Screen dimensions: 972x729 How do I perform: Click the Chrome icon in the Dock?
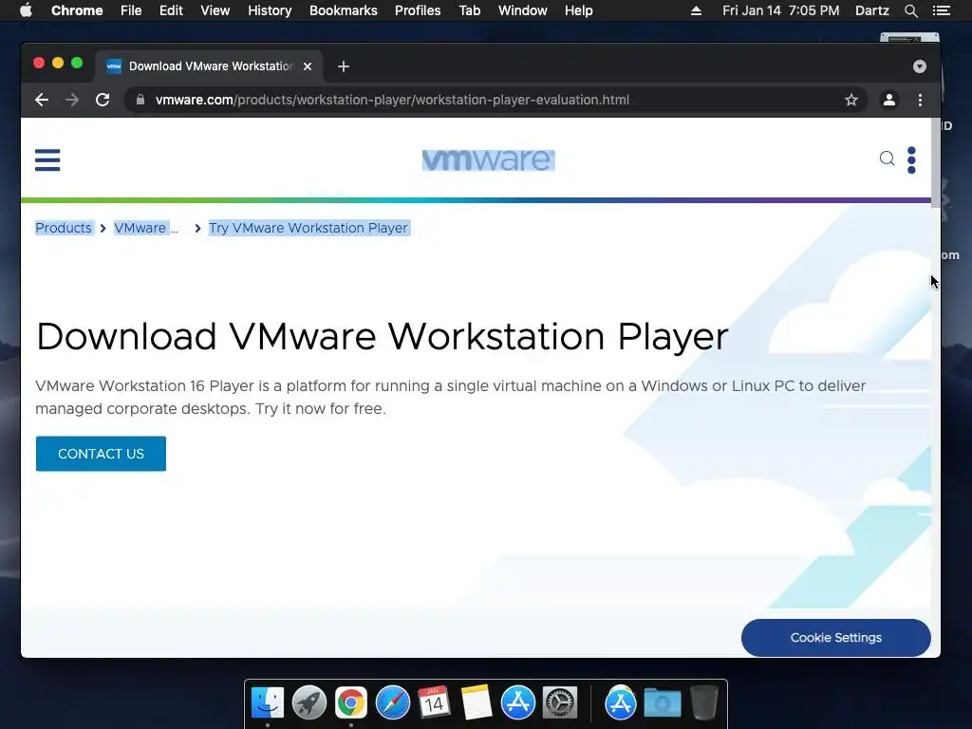click(x=351, y=703)
